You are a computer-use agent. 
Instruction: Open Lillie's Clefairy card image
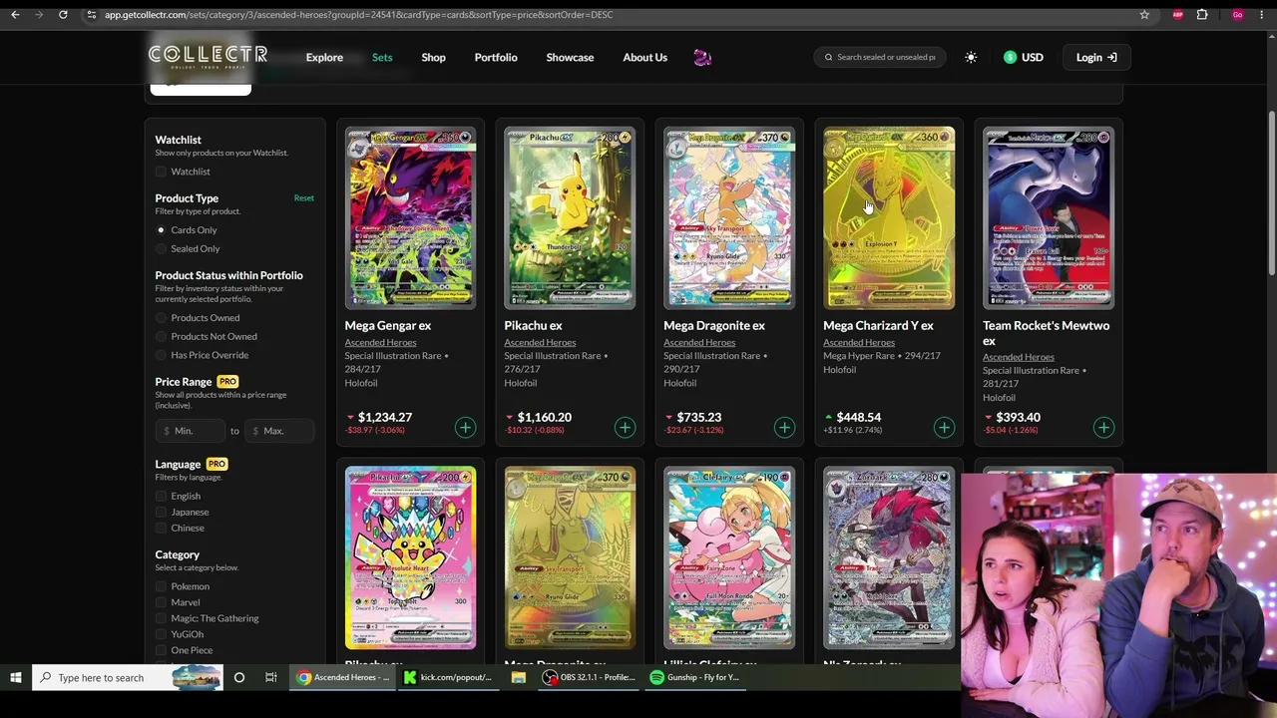tap(729, 557)
